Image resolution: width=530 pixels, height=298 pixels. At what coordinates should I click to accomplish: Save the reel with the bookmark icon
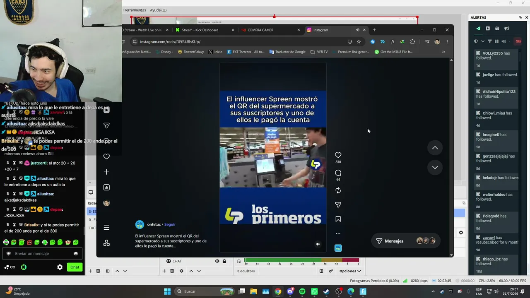[338, 219]
